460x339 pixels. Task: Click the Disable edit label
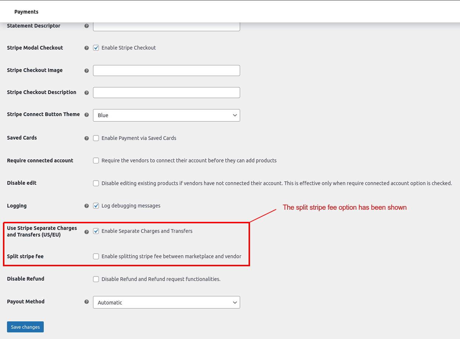22,183
